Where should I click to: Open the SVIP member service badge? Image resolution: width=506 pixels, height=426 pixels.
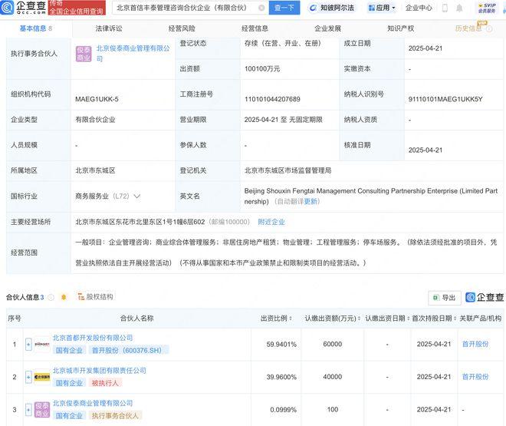(487, 8)
